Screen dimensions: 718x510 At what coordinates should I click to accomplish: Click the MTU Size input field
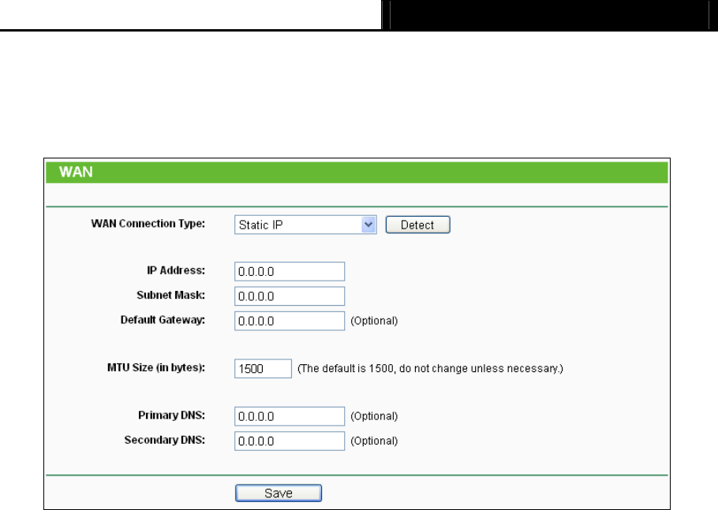tap(263, 368)
